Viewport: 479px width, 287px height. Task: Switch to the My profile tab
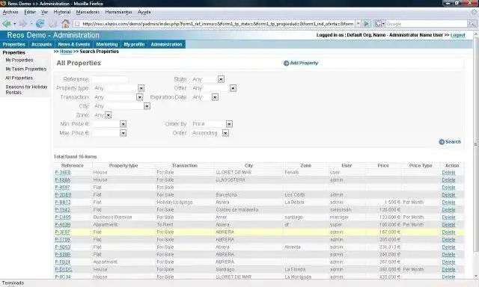[x=134, y=44]
